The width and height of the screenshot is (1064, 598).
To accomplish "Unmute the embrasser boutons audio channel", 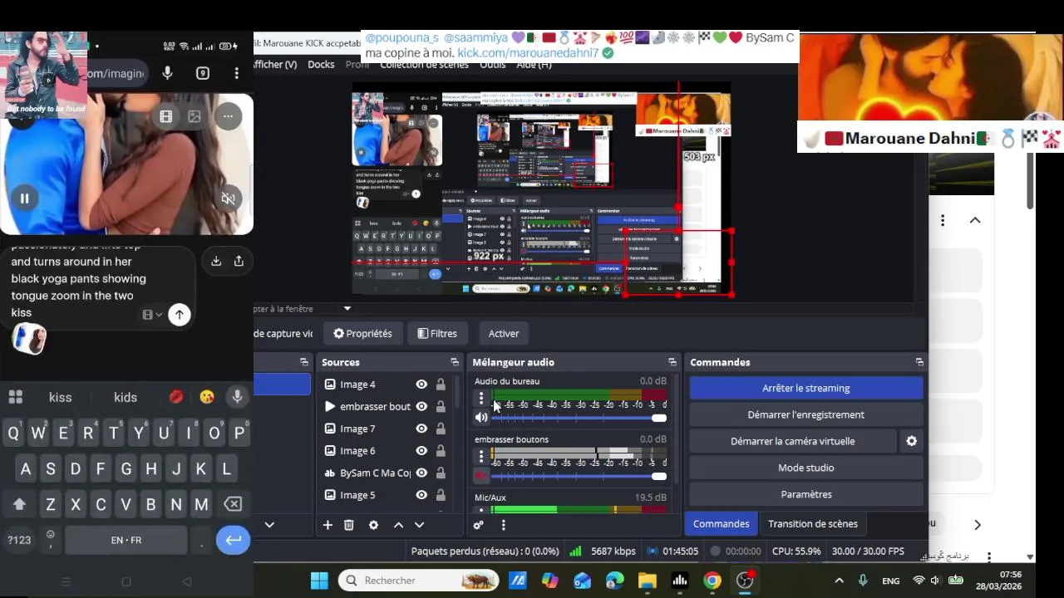I will coord(481,476).
